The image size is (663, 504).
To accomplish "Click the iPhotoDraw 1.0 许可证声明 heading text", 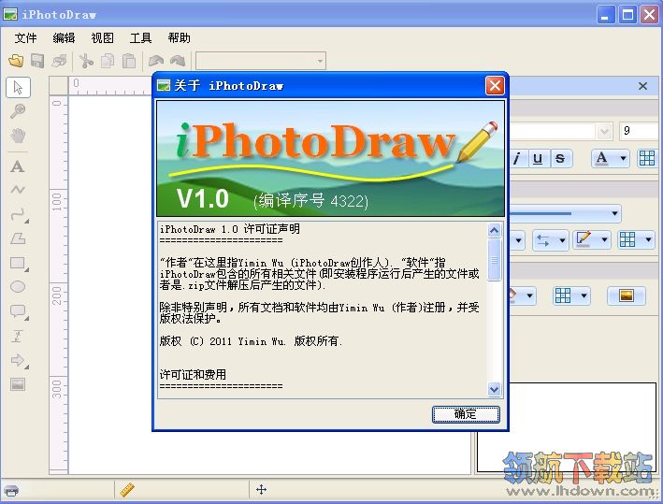I will pyautogui.click(x=230, y=229).
